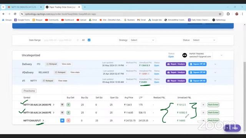This screenshot has height=138, width=246.
Task: Open Kite - Zerodha bookmark
Action: [110, 20]
